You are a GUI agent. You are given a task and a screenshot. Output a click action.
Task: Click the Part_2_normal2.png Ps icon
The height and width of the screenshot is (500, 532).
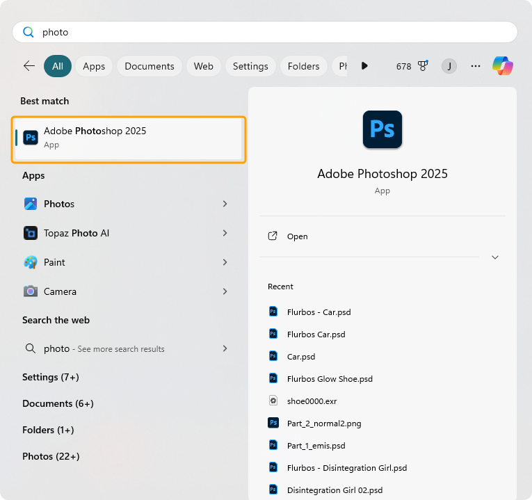click(273, 423)
